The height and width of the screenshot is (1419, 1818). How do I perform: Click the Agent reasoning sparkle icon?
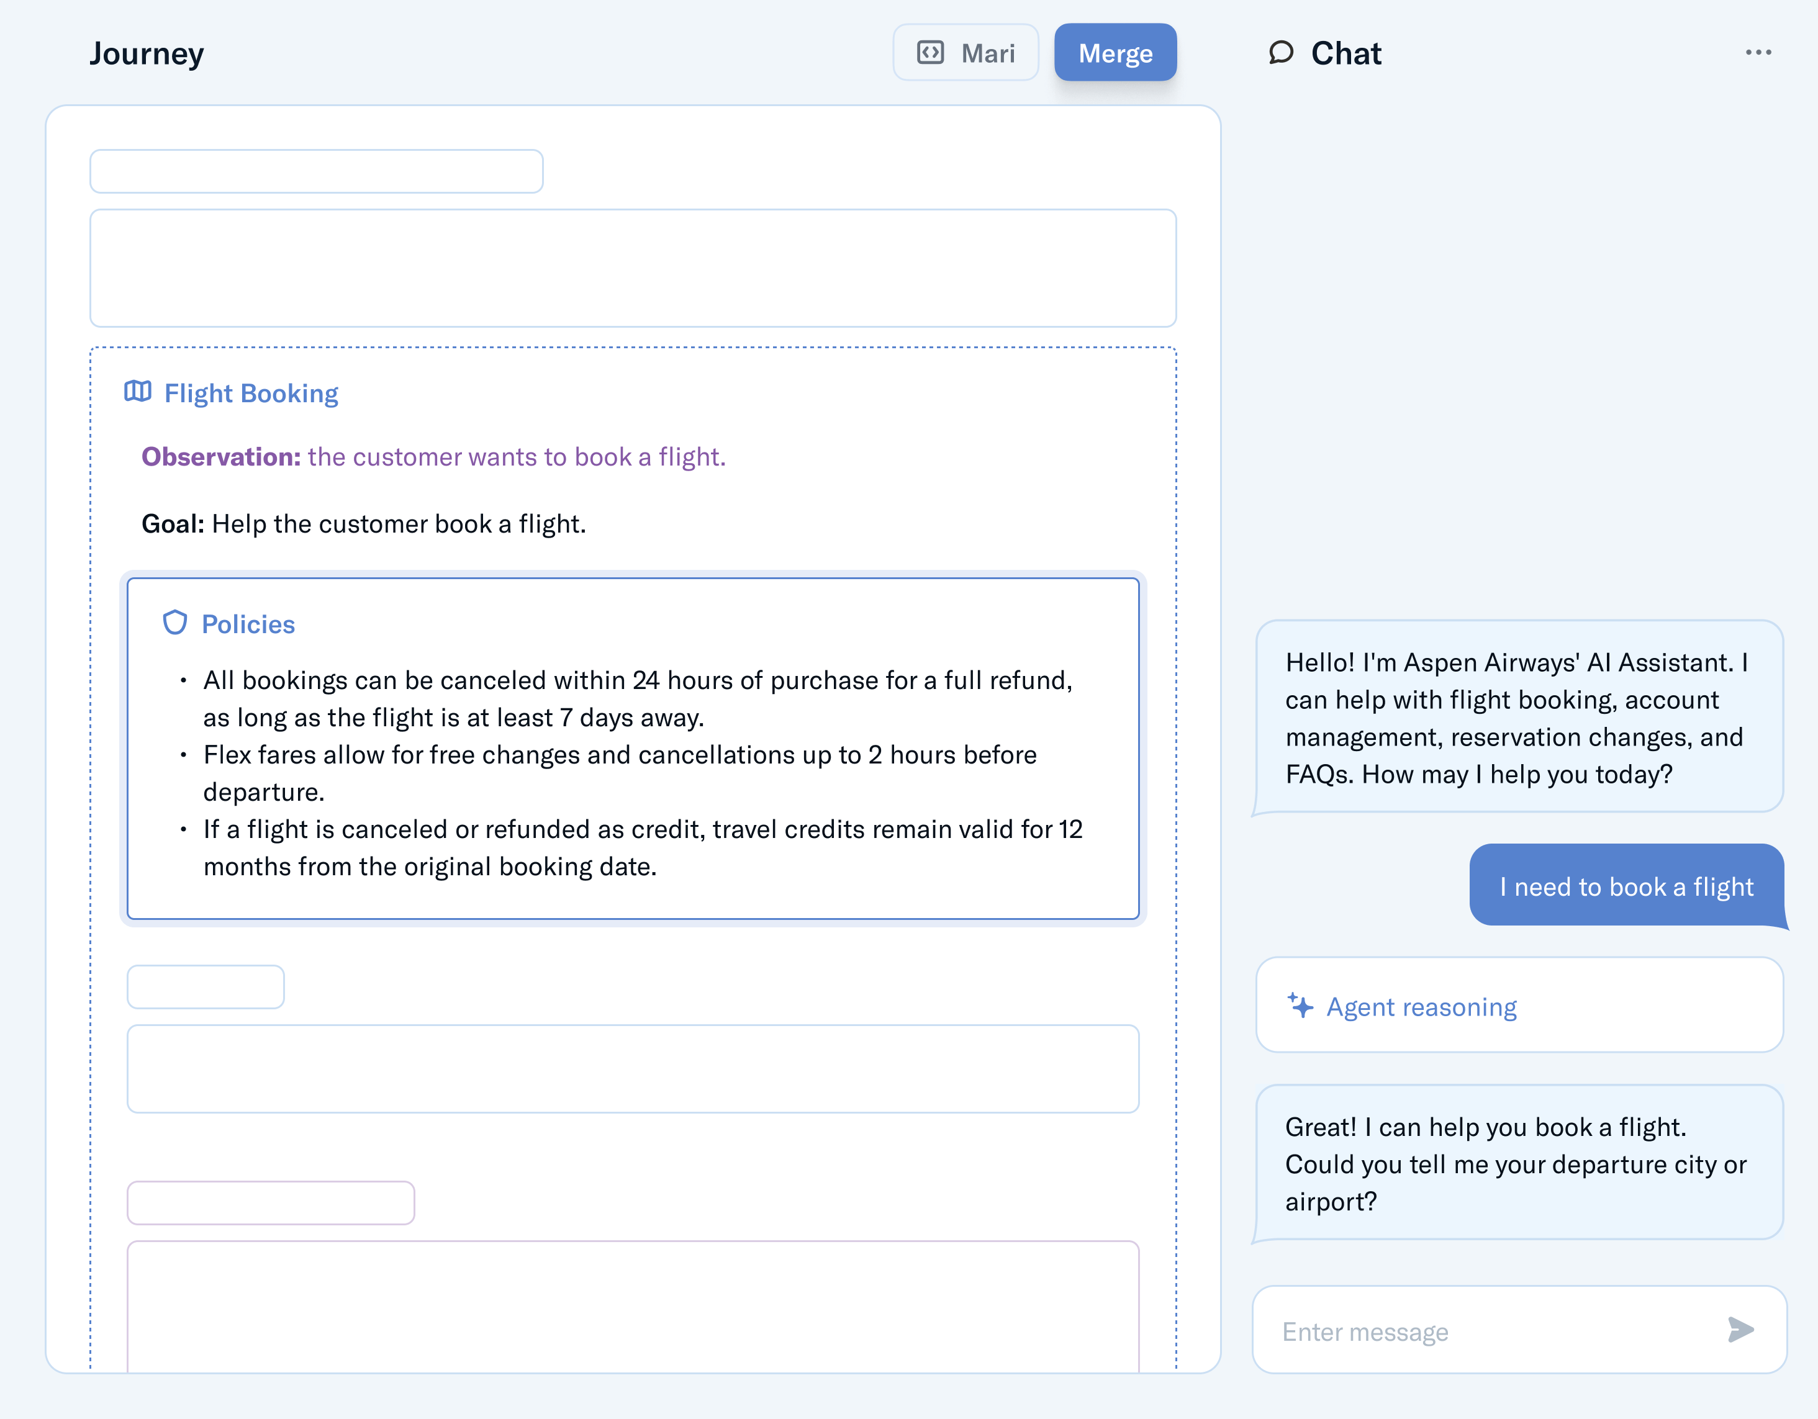point(1300,1006)
